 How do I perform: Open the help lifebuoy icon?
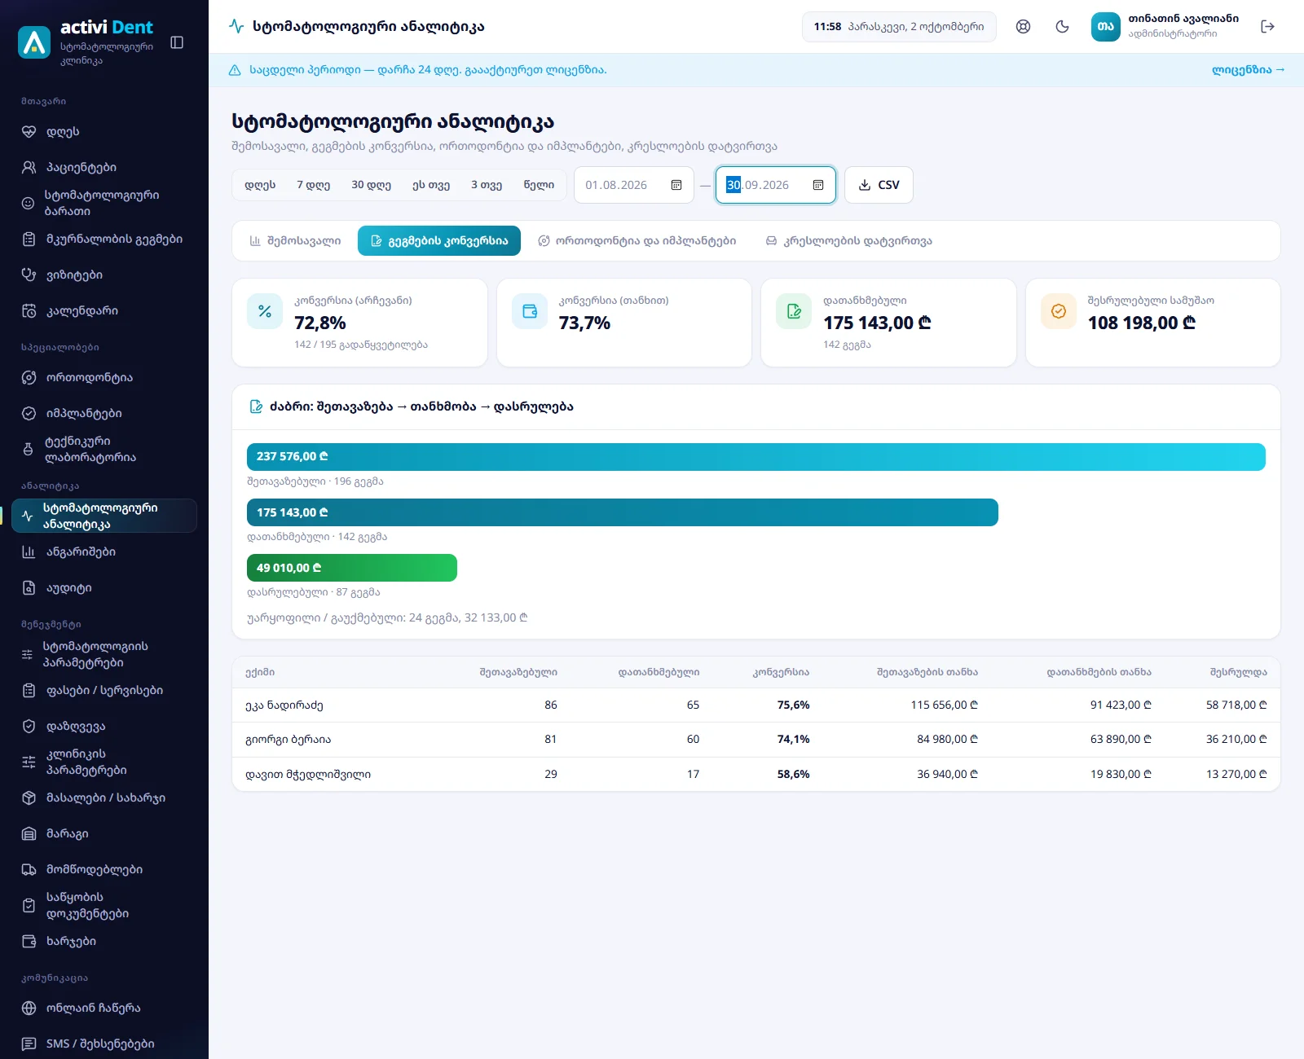1023,27
